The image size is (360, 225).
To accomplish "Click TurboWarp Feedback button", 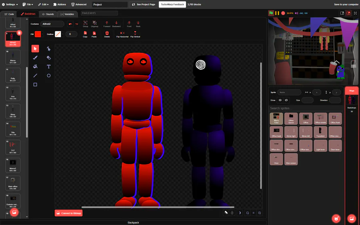I will click(172, 4).
